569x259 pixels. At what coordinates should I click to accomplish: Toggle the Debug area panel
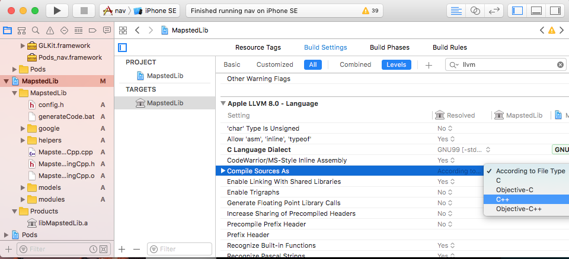pyautogui.click(x=536, y=11)
